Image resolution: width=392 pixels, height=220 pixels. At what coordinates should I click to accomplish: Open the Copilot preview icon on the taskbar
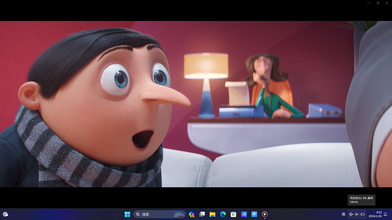tap(192, 214)
